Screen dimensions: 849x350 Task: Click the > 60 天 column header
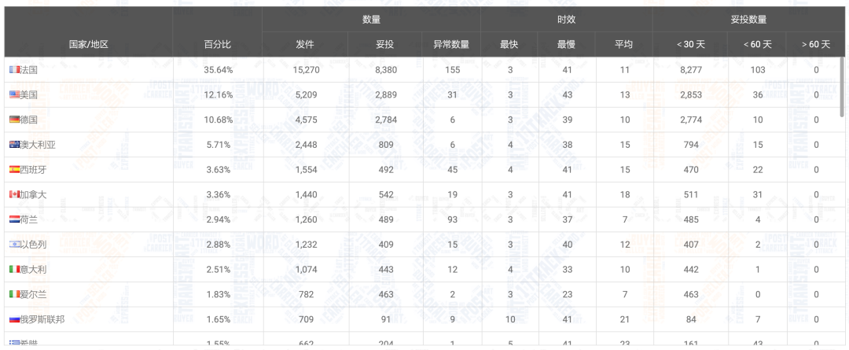tap(815, 44)
